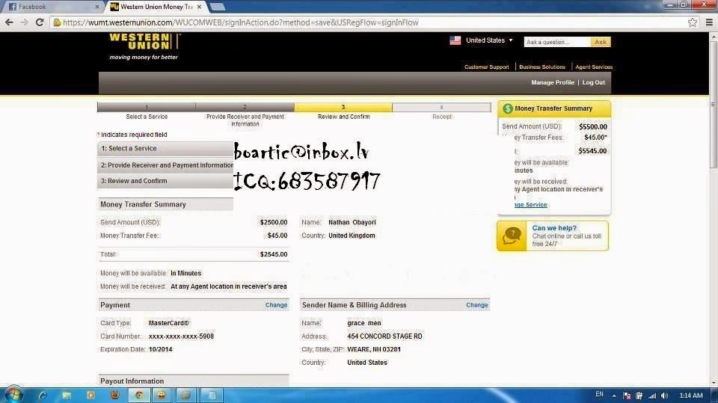Click the browser back arrow
Screen dimensions: 718x403
(9, 22)
